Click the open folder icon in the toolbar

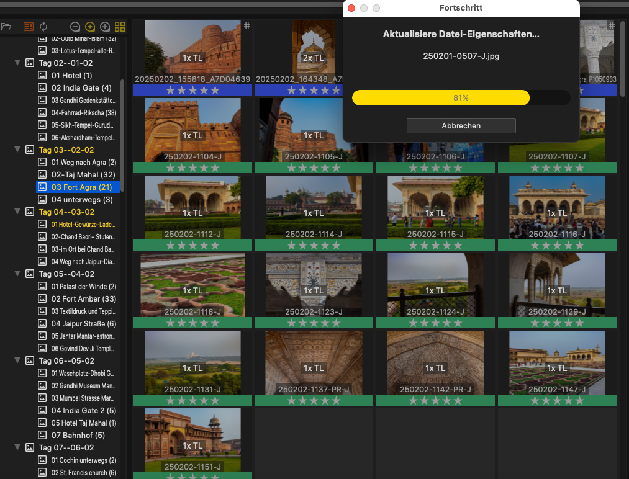pos(6,27)
